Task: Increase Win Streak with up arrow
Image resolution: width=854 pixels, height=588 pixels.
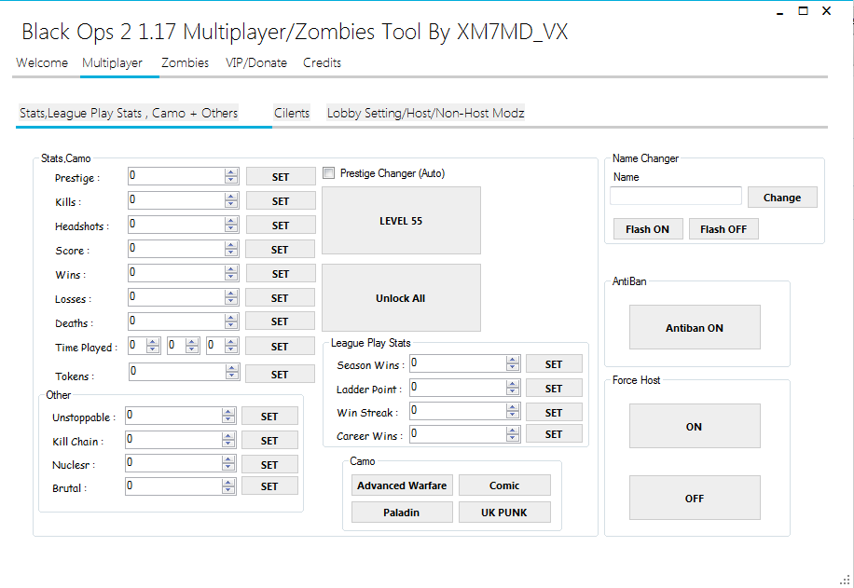Action: 513,406
